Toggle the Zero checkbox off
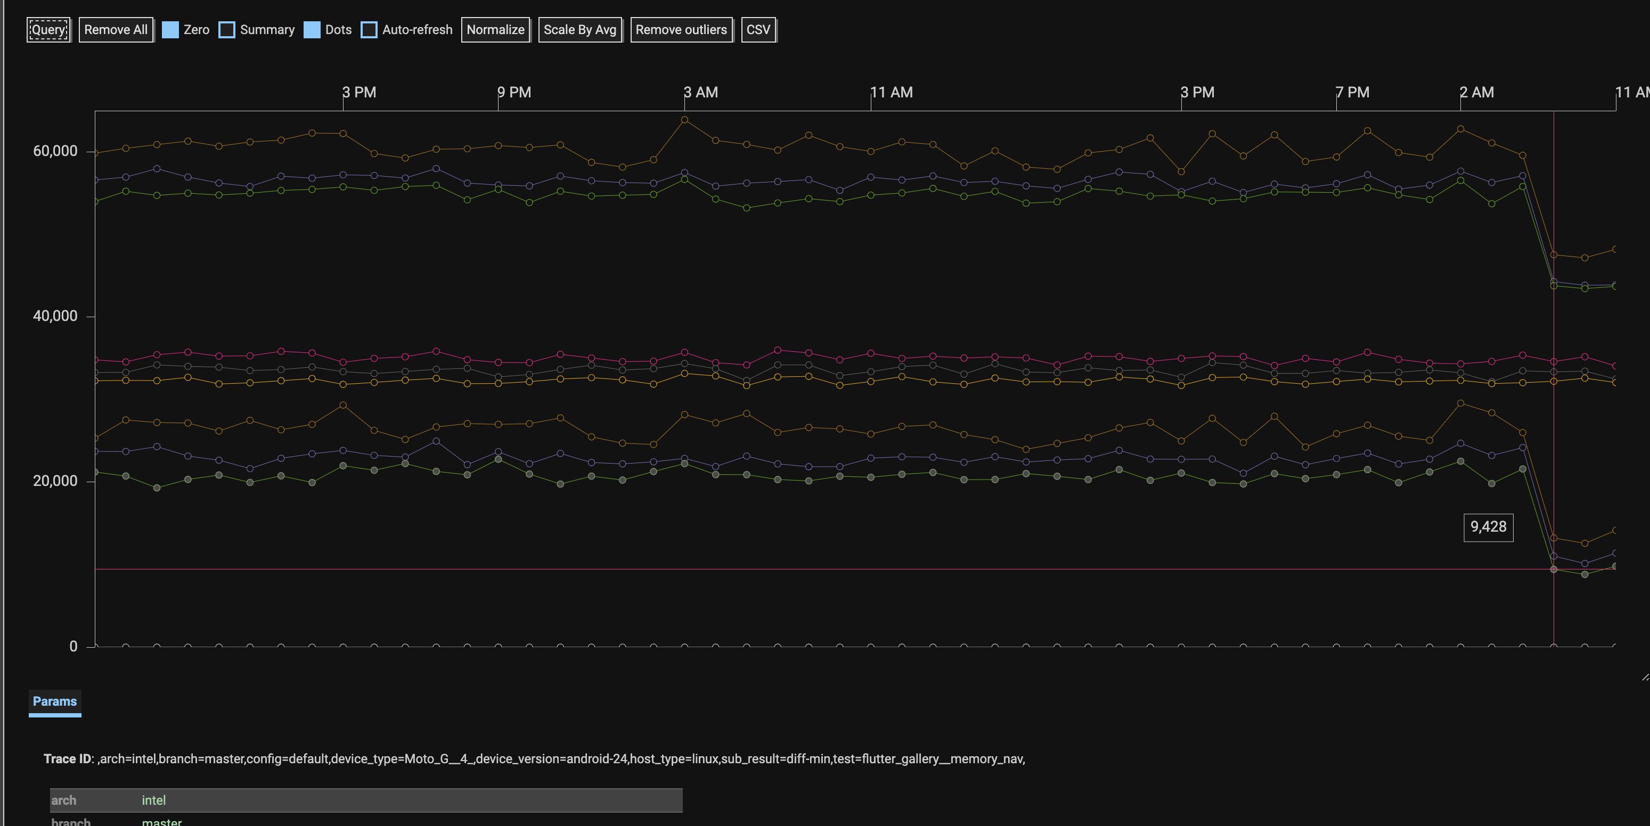Image resolution: width=1650 pixels, height=826 pixels. pos(170,29)
